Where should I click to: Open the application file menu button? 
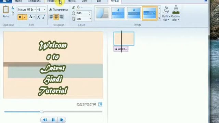(x=6, y=1)
